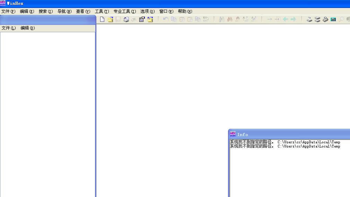Select second 系统找不到指定的路径 message line
Image resolution: width=350 pixels, height=197 pixels.
point(285,146)
